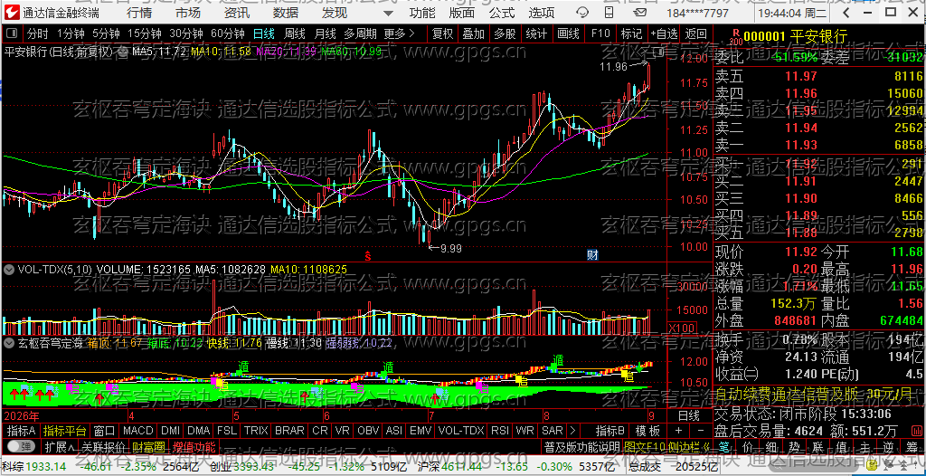This screenshot has width=926, height=476.
Task: Open F10 company info
Action: tap(600, 33)
